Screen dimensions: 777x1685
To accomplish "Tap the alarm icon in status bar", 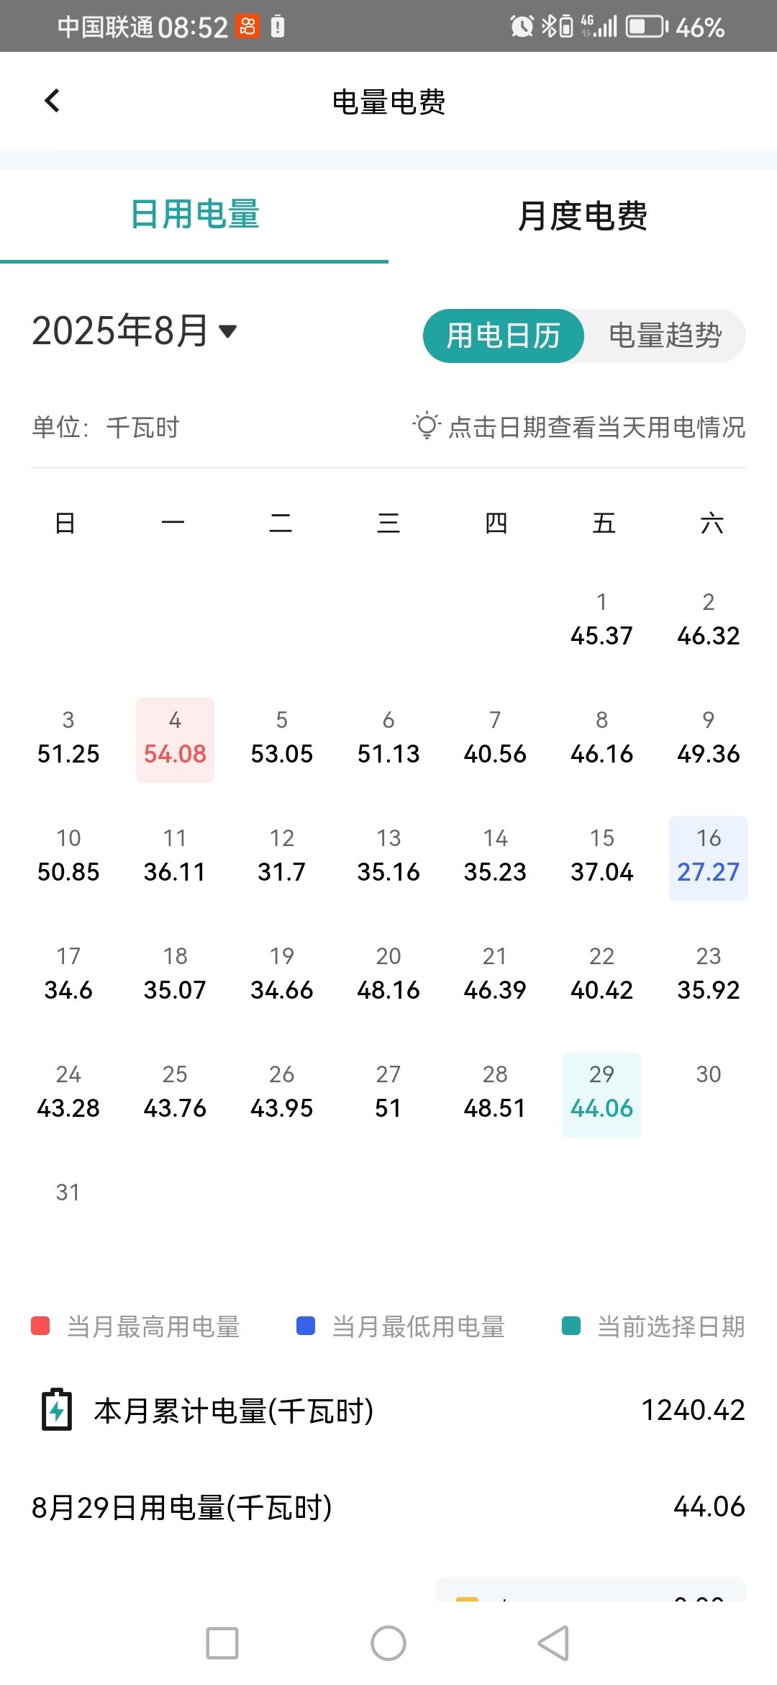I will (522, 27).
